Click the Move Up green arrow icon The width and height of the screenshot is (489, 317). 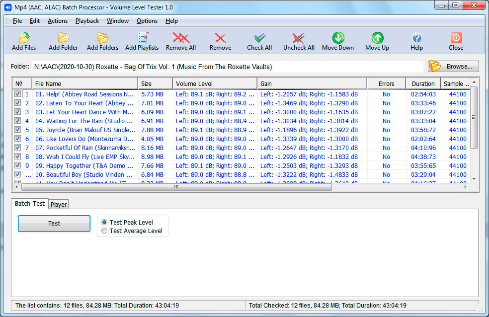point(377,38)
